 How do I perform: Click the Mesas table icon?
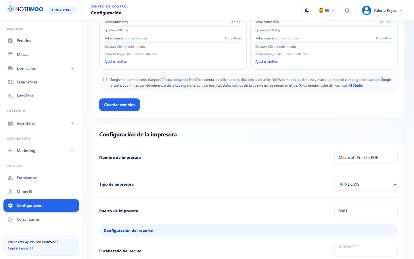pyautogui.click(x=10, y=54)
